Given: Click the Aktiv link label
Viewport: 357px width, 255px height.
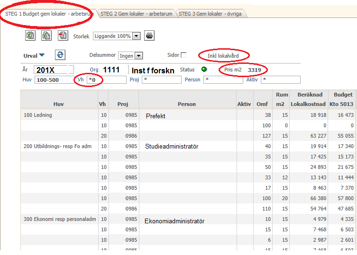Looking at the screenshot, I should pos(252,80).
